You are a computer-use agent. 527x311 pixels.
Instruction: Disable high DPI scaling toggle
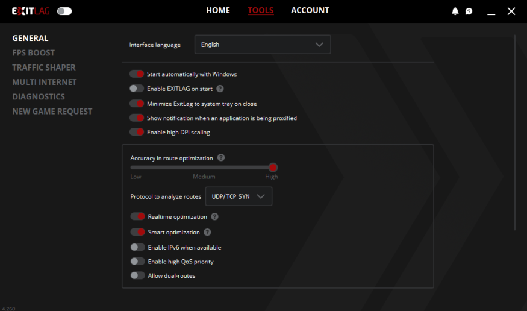(137, 132)
